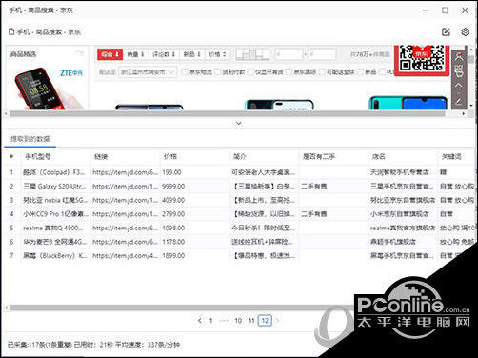Check the 可配送全球 option
This screenshot has height=358, width=478.
(x=322, y=72)
